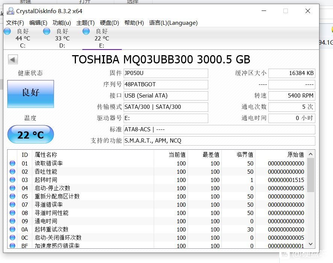Click the standard field ATA8-ACS
The height and width of the screenshot is (263, 333).
tap(219, 129)
